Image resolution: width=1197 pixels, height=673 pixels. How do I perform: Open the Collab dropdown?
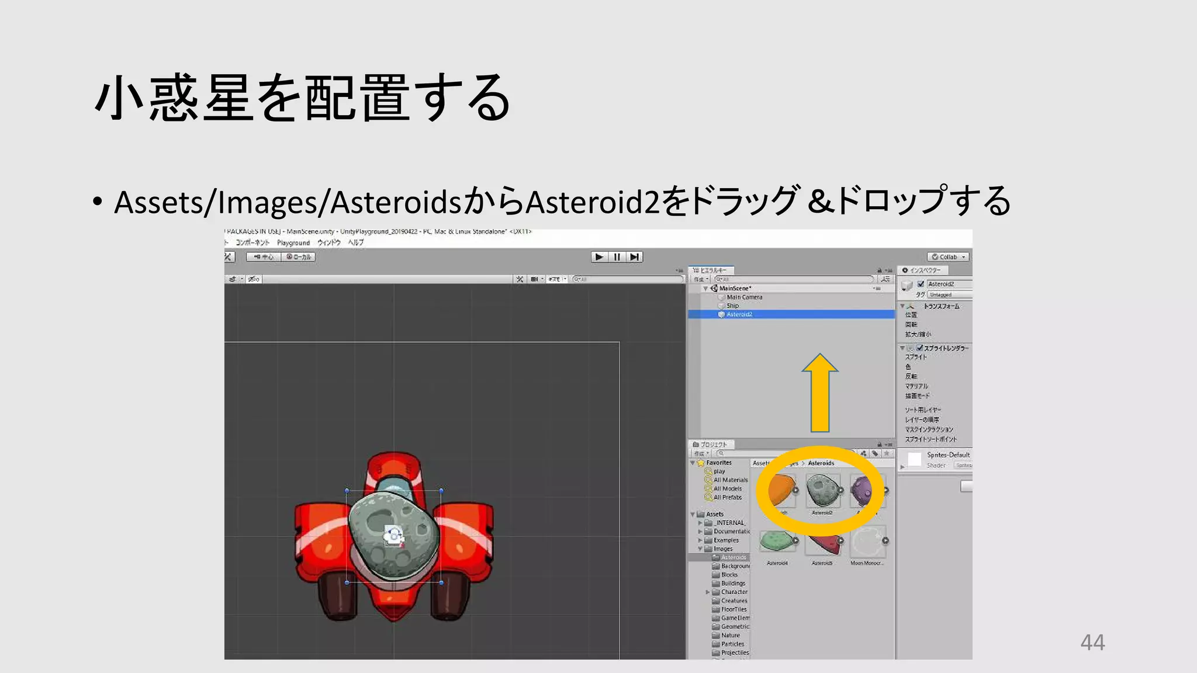point(948,257)
